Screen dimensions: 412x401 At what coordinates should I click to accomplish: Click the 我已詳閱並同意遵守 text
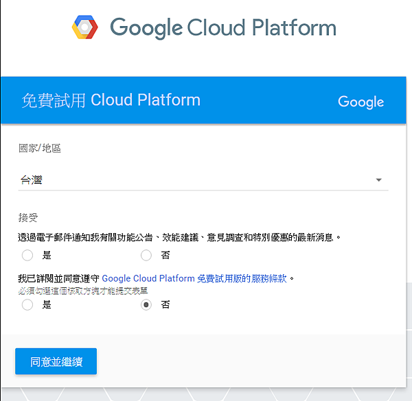click(x=58, y=278)
